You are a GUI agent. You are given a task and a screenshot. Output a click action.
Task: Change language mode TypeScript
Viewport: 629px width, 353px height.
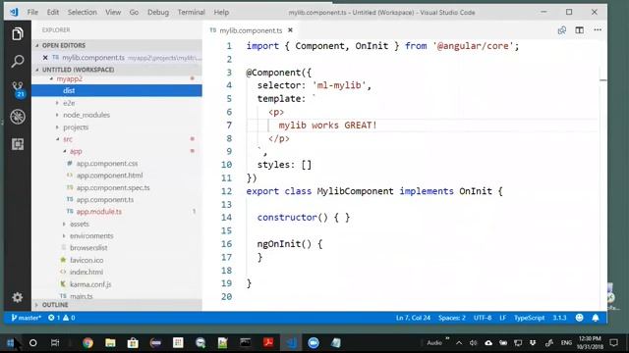(x=529, y=318)
